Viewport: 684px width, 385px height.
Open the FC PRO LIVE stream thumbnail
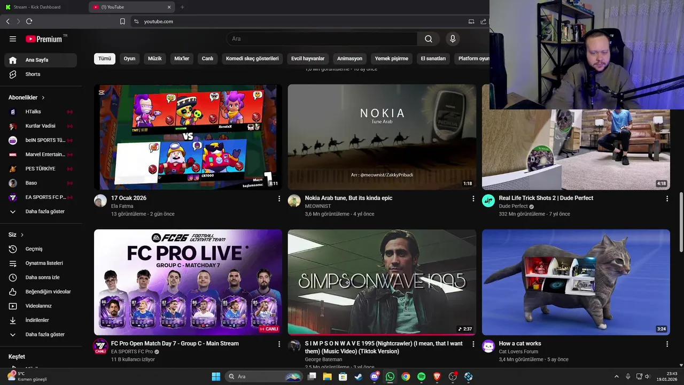[188, 282]
